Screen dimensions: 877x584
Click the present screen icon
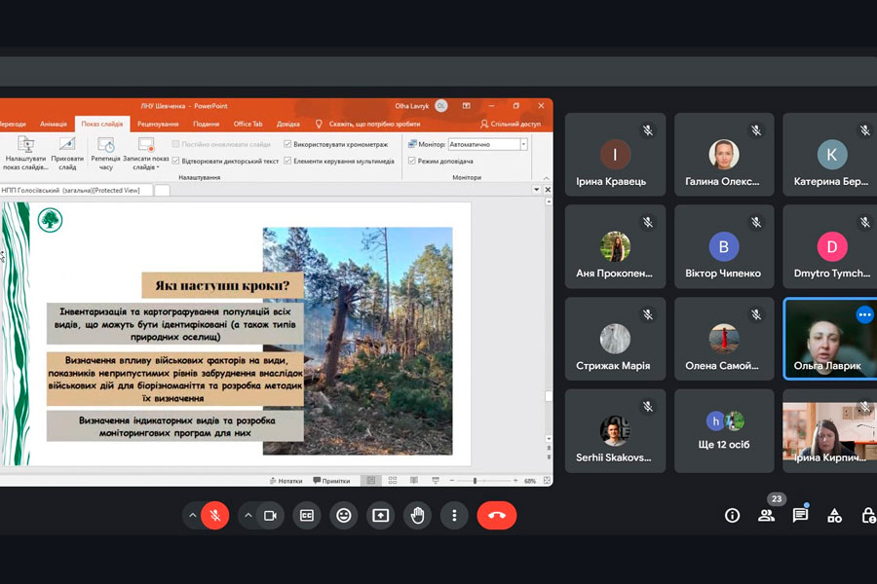(x=381, y=516)
